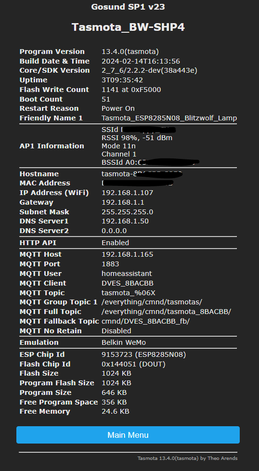Screen dimensions: 259x471
Task: Select the MQTT Host value 192.168.1.165
Action: pyautogui.click(x=127, y=254)
